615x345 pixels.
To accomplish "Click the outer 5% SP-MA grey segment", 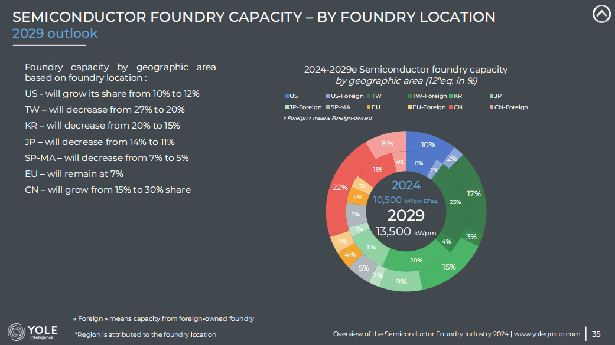I will coord(363,268).
